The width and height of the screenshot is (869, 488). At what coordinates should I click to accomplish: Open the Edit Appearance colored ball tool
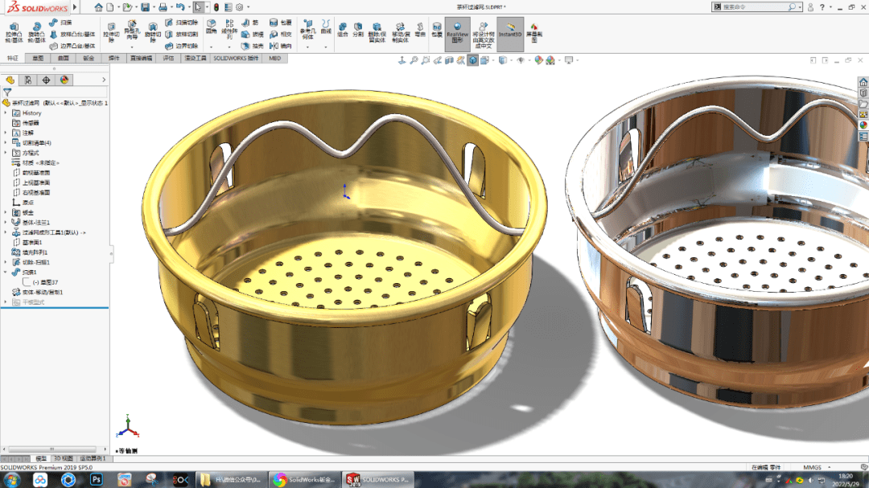(537, 59)
